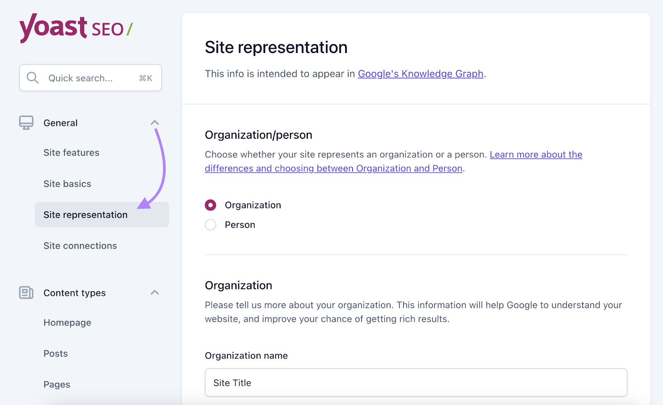Open Site features settings
663x405 pixels.
click(x=71, y=152)
